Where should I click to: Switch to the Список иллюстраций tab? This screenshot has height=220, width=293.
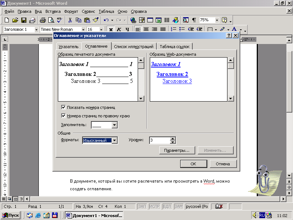(134, 47)
